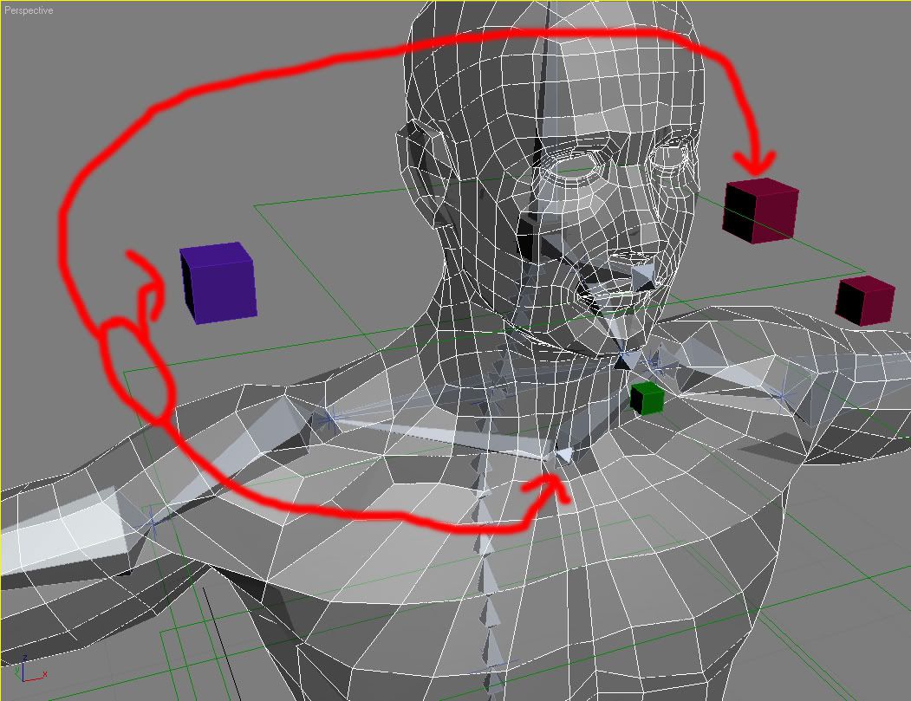Select the spine bone chain on the chest

tap(483, 555)
